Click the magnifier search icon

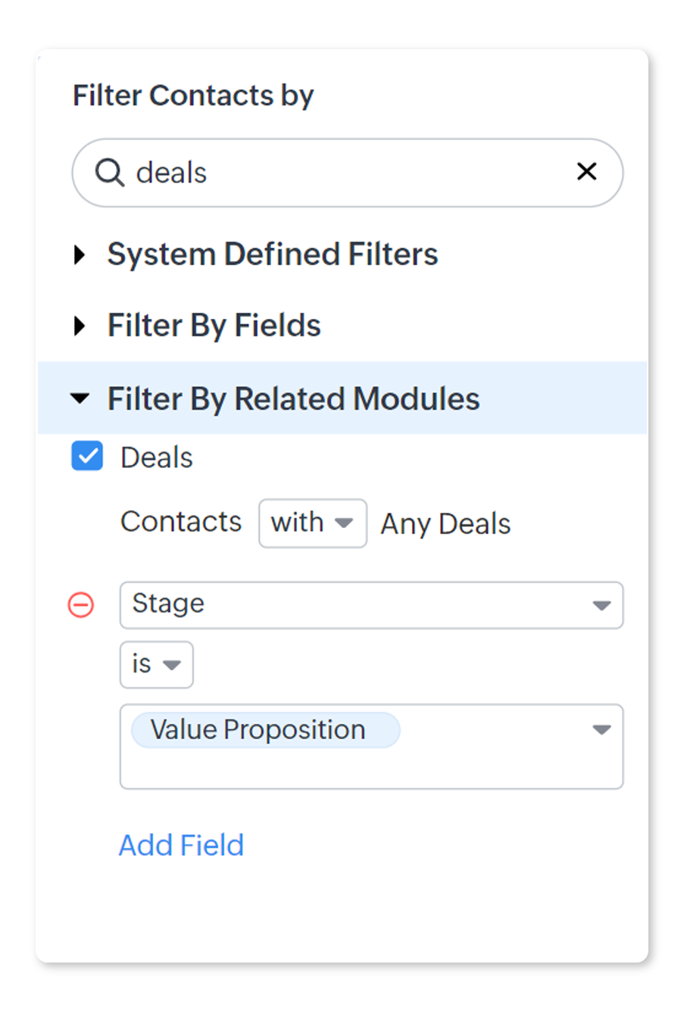[109, 173]
